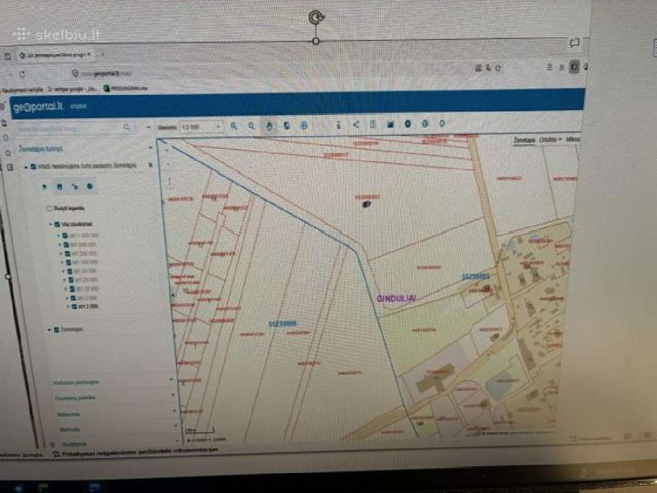
Task: Collapse the Žemėlapio turinys panel arrow
Action: click(151, 147)
